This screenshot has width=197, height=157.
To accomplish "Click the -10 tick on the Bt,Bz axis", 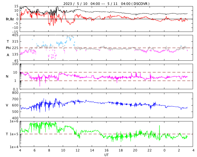I will (x=15, y=28).
